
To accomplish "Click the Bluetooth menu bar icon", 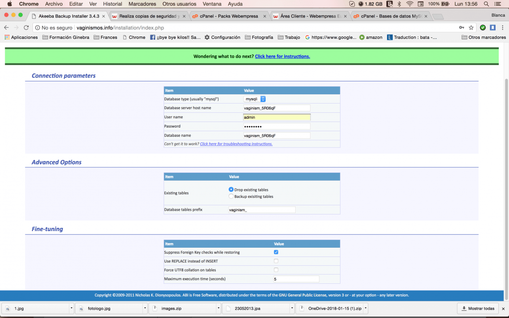I will [x=399, y=4].
